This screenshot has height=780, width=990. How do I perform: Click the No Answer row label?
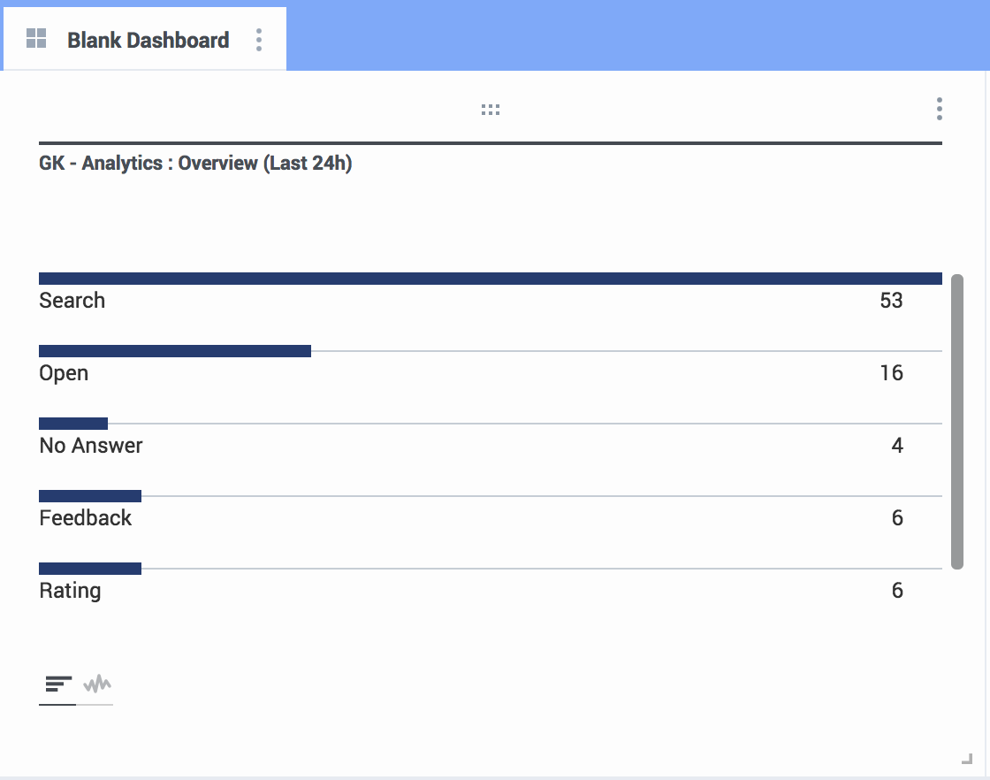click(x=91, y=446)
